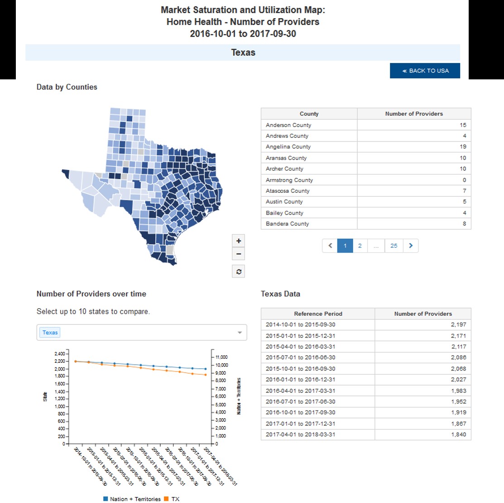Select current page 1 in pagination
Viewport: 504px width, 503px height.
point(345,246)
